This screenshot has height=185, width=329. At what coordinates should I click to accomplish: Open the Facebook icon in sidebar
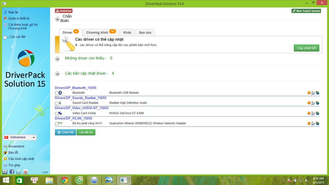click(12, 172)
